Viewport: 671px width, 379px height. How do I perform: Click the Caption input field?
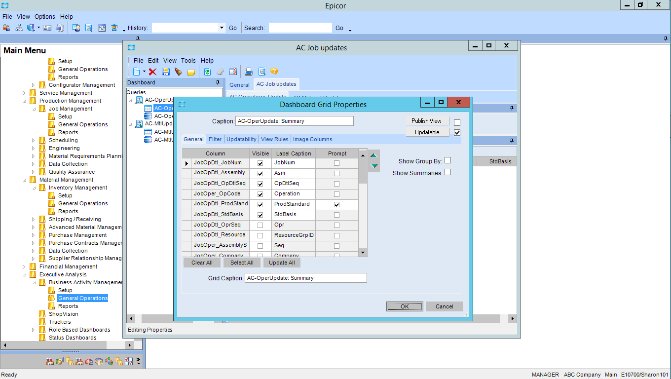click(x=295, y=121)
